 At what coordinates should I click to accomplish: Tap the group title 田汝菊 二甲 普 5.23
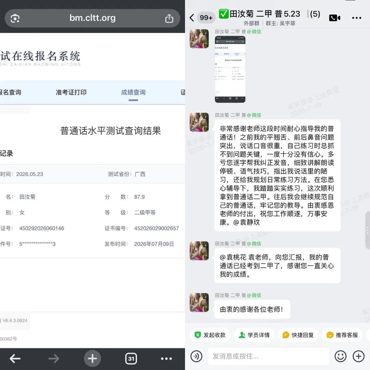point(265,14)
